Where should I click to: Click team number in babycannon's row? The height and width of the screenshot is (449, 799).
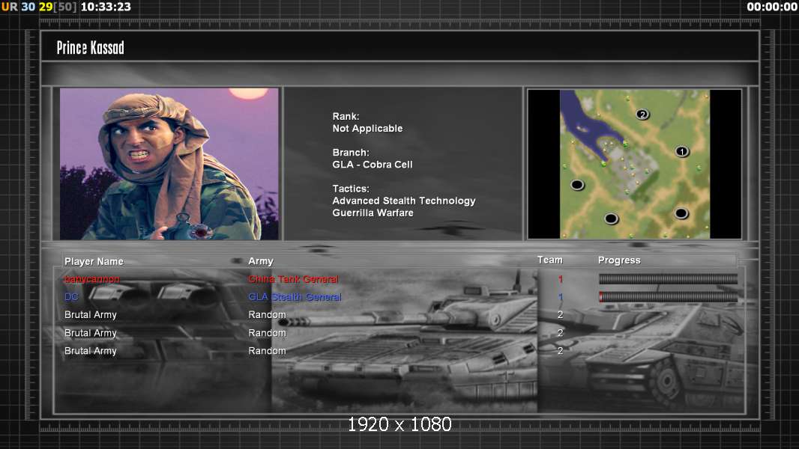click(560, 279)
